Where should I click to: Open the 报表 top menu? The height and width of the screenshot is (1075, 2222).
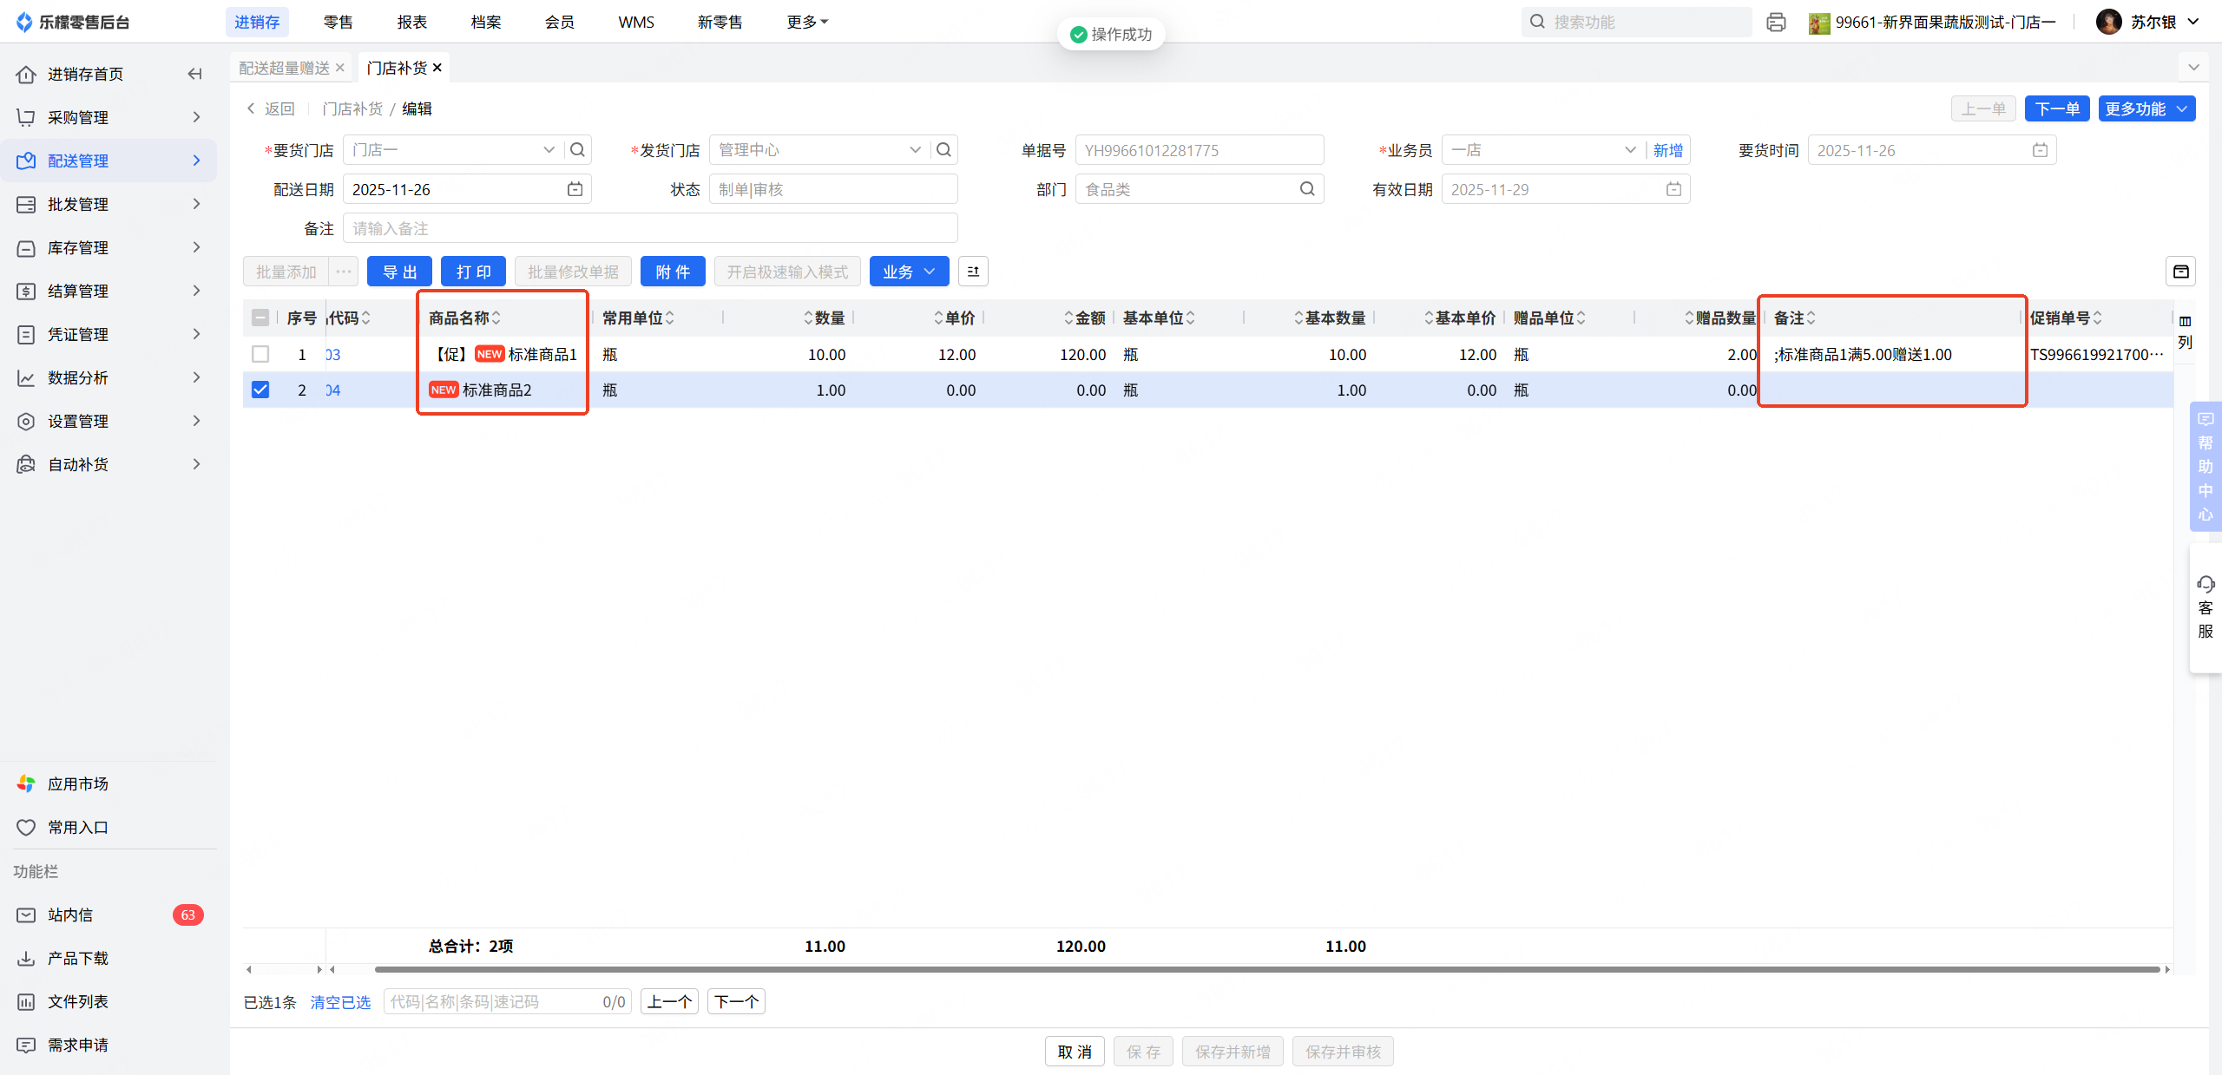[x=411, y=22]
